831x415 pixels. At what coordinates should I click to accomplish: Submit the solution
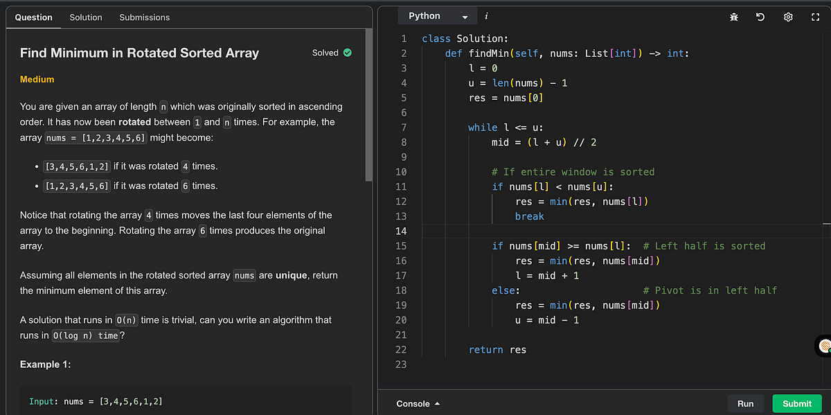point(796,403)
